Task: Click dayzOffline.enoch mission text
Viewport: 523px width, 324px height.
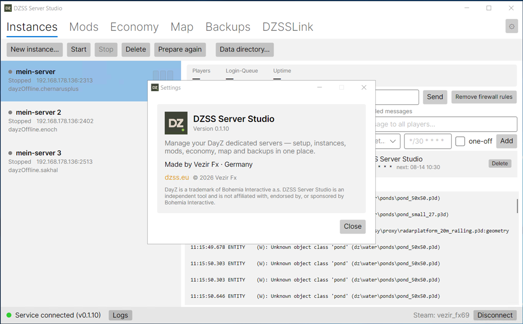Action: pos(33,130)
